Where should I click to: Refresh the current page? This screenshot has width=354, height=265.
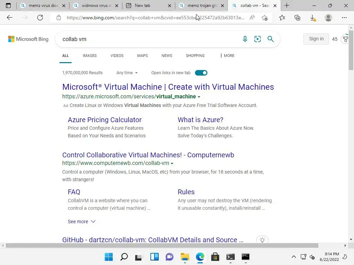pyautogui.click(x=40, y=18)
